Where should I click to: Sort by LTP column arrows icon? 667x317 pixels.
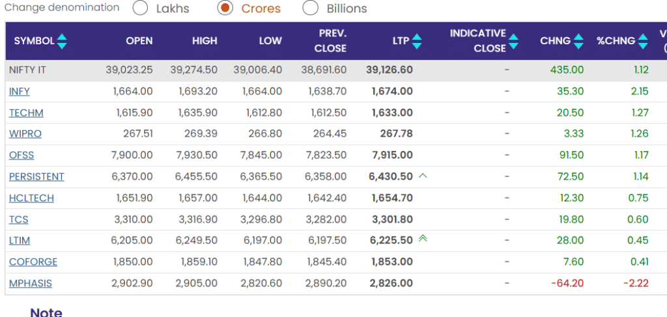[417, 41]
